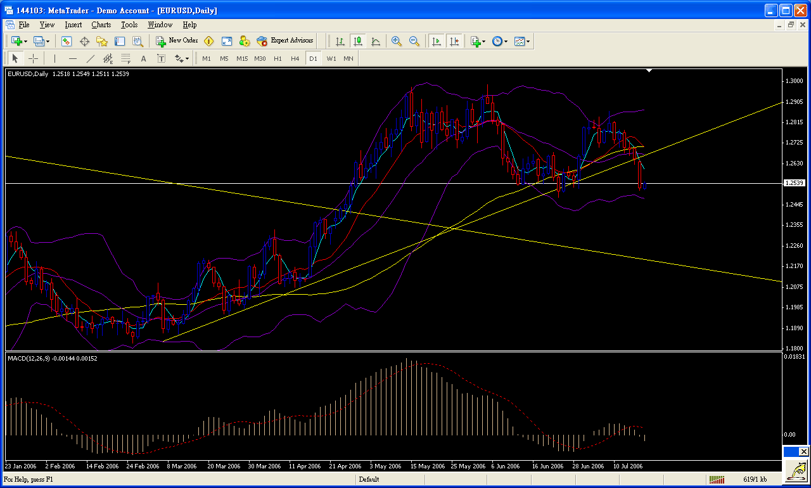Click the 1.2539 current price label
The image size is (811, 488).
point(794,183)
